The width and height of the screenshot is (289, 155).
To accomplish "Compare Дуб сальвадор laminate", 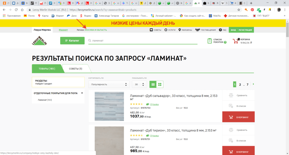I will (x=238, y=95).
